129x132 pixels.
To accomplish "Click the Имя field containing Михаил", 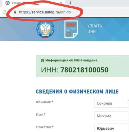I will pyautogui.click(x=112, y=116).
